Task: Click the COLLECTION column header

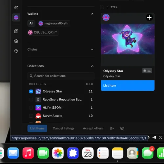Action: point(38,84)
